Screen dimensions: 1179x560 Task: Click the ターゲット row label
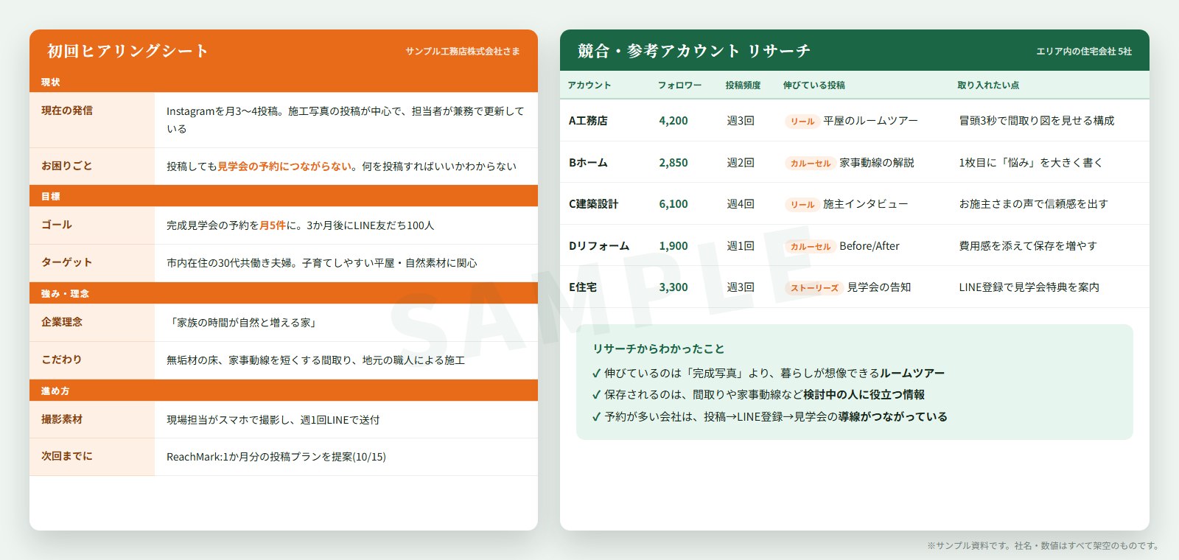coord(67,262)
